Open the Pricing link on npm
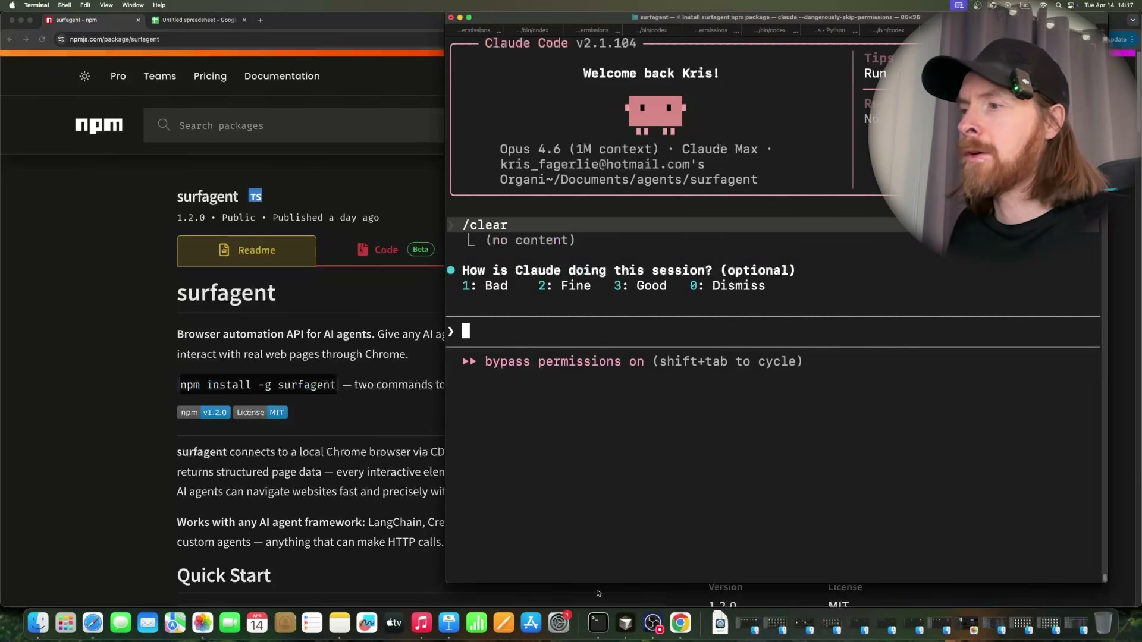Screen dimensions: 1142x642 click(x=210, y=76)
